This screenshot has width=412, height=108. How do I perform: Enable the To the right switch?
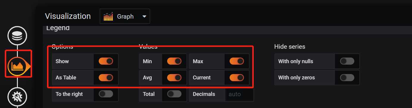(x=106, y=94)
